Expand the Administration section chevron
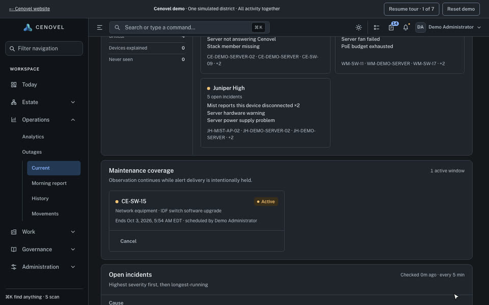This screenshot has height=305, width=489. (x=73, y=267)
